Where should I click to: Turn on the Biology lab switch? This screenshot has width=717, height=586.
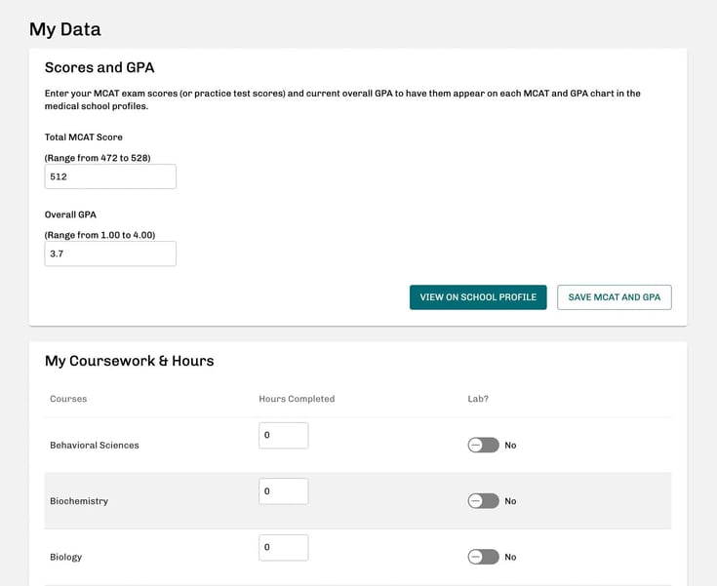(483, 557)
